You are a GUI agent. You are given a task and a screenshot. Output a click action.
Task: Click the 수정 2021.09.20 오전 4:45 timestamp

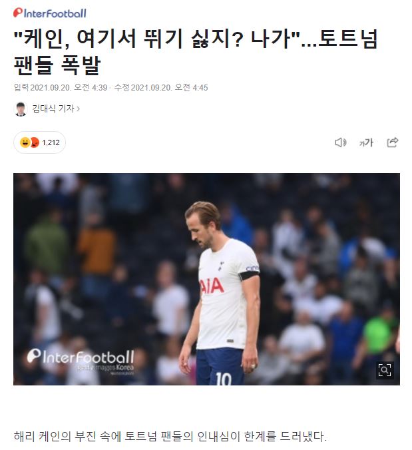(x=161, y=87)
